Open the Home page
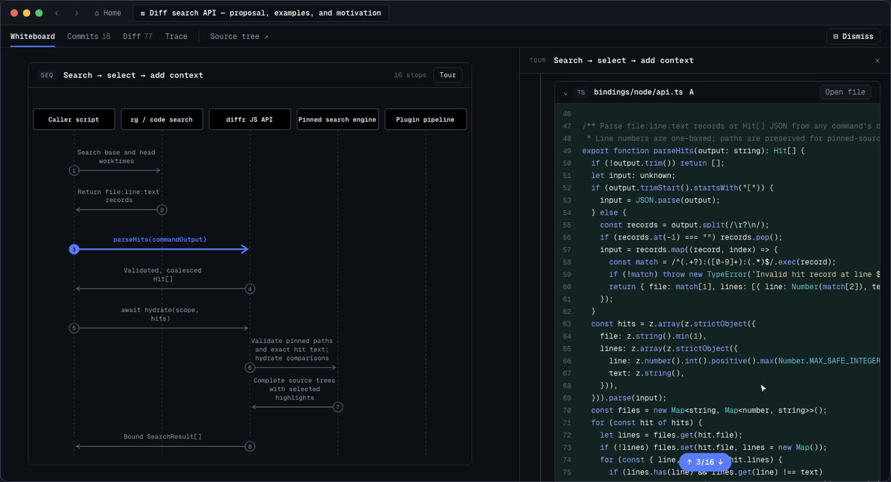 point(107,13)
